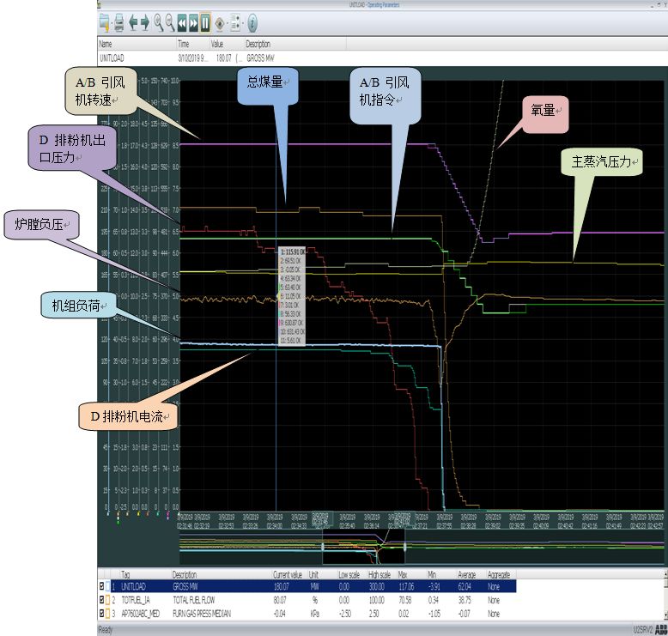This screenshot has width=668, height=636.
Task: Pause the live trend updating
Action: [205, 23]
